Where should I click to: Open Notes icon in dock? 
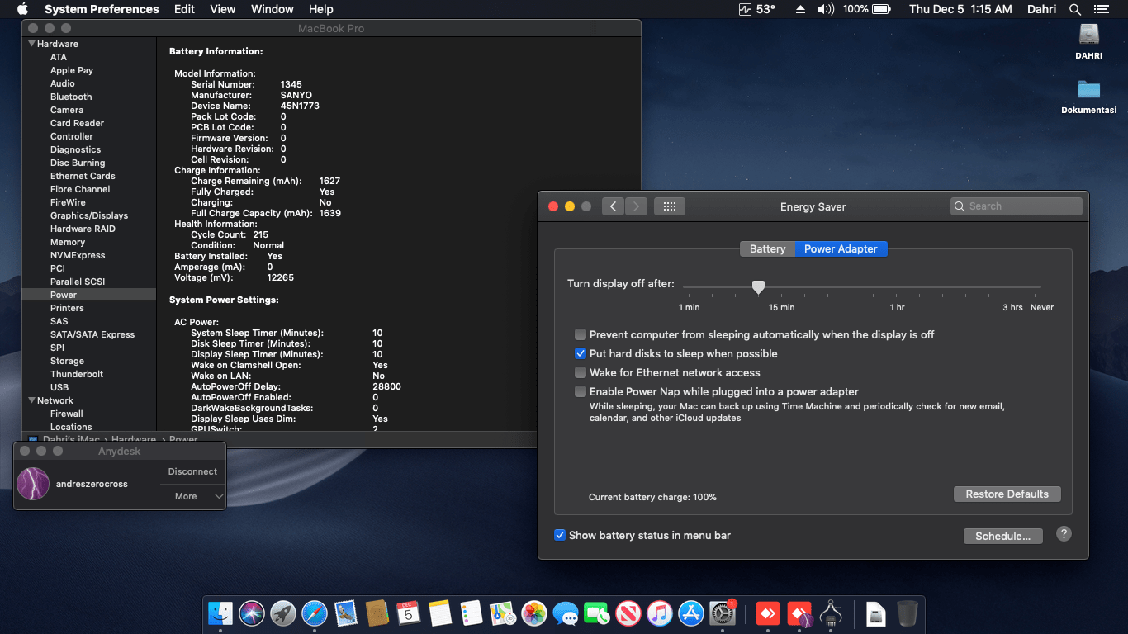coord(440,613)
